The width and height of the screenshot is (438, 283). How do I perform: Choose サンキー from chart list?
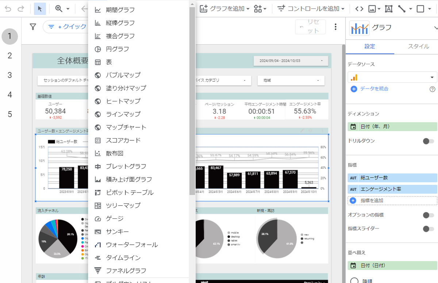[x=138, y=232]
